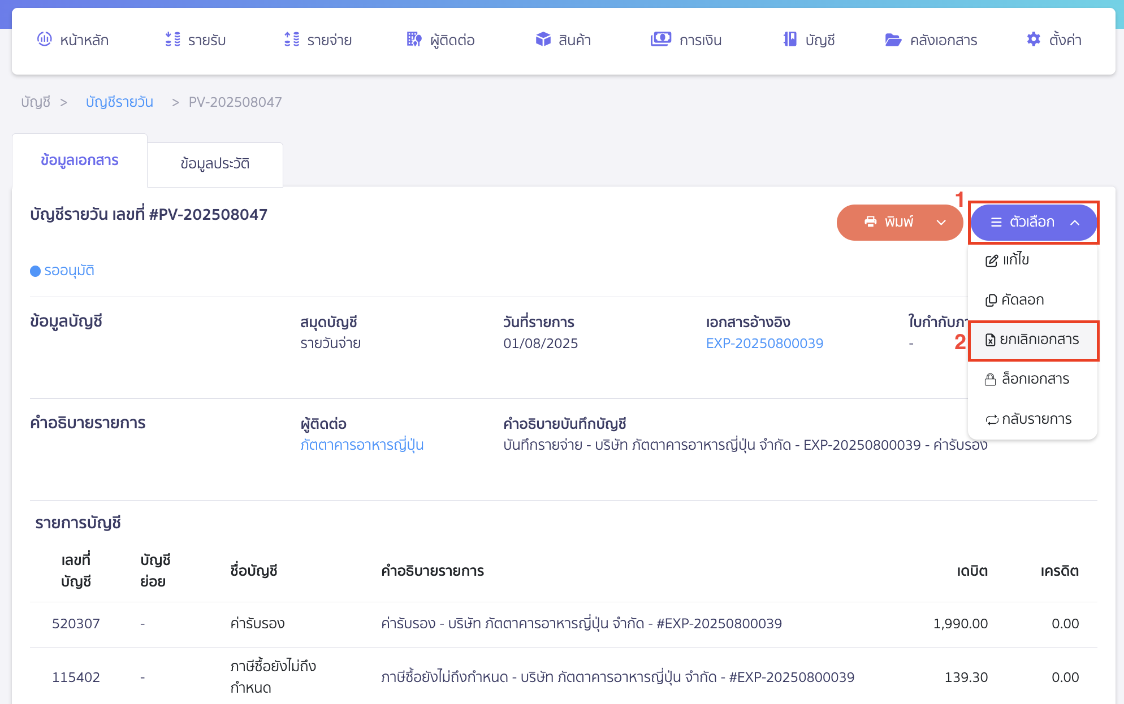
Task: Select the pencil icon beside แก้ไข
Action: click(991, 260)
